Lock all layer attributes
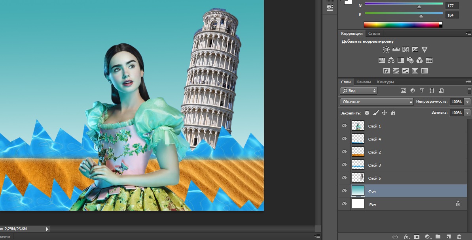Image resolution: width=472 pixels, height=240 pixels. point(393,113)
